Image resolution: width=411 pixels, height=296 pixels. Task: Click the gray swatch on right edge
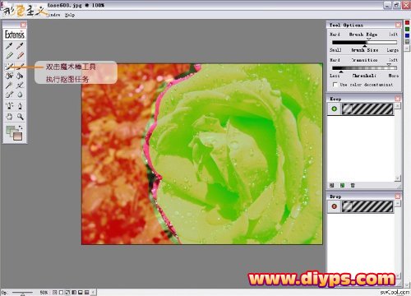point(407,42)
